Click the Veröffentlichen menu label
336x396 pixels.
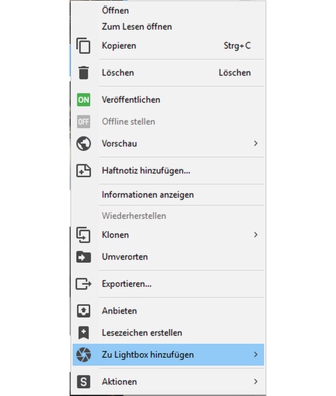pyautogui.click(x=131, y=100)
